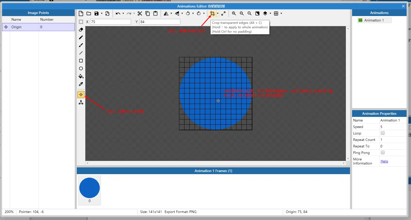Open rotate clockwise options dropdown
Screen dimensions: 411x220
[x=204, y=13]
